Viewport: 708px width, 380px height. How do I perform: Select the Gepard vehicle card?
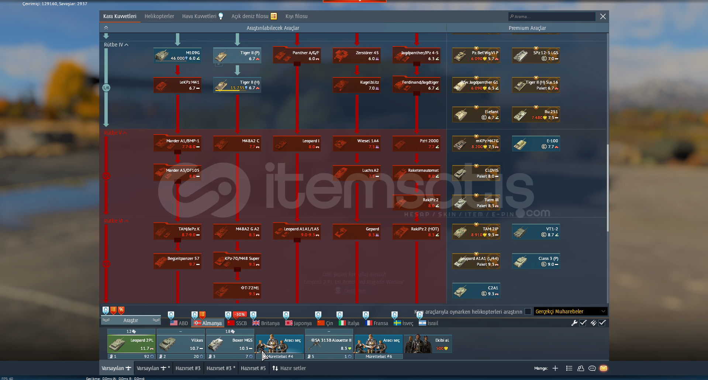coord(357,232)
